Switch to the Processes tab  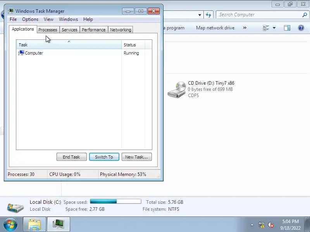pyautogui.click(x=48, y=30)
